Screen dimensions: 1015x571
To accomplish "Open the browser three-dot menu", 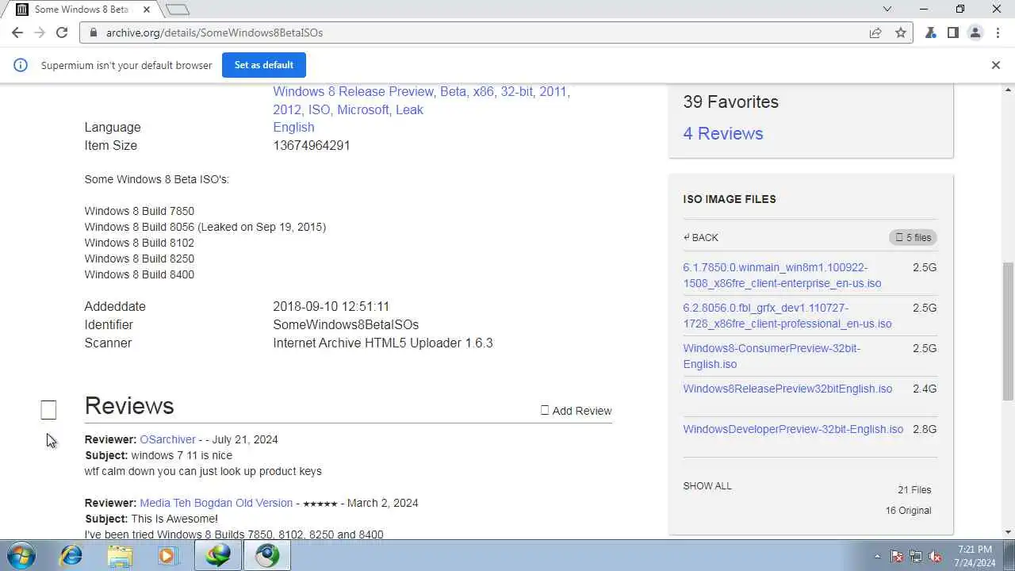I will 998,33.
